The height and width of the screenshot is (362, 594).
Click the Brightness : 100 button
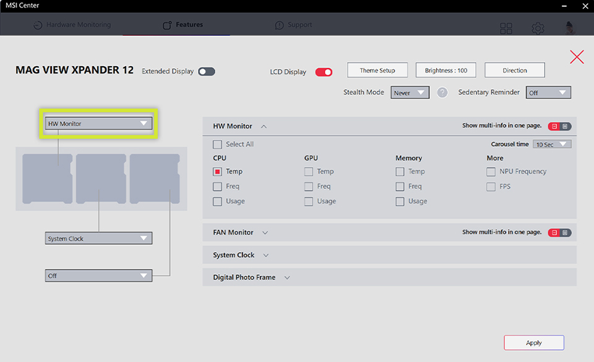click(x=446, y=70)
